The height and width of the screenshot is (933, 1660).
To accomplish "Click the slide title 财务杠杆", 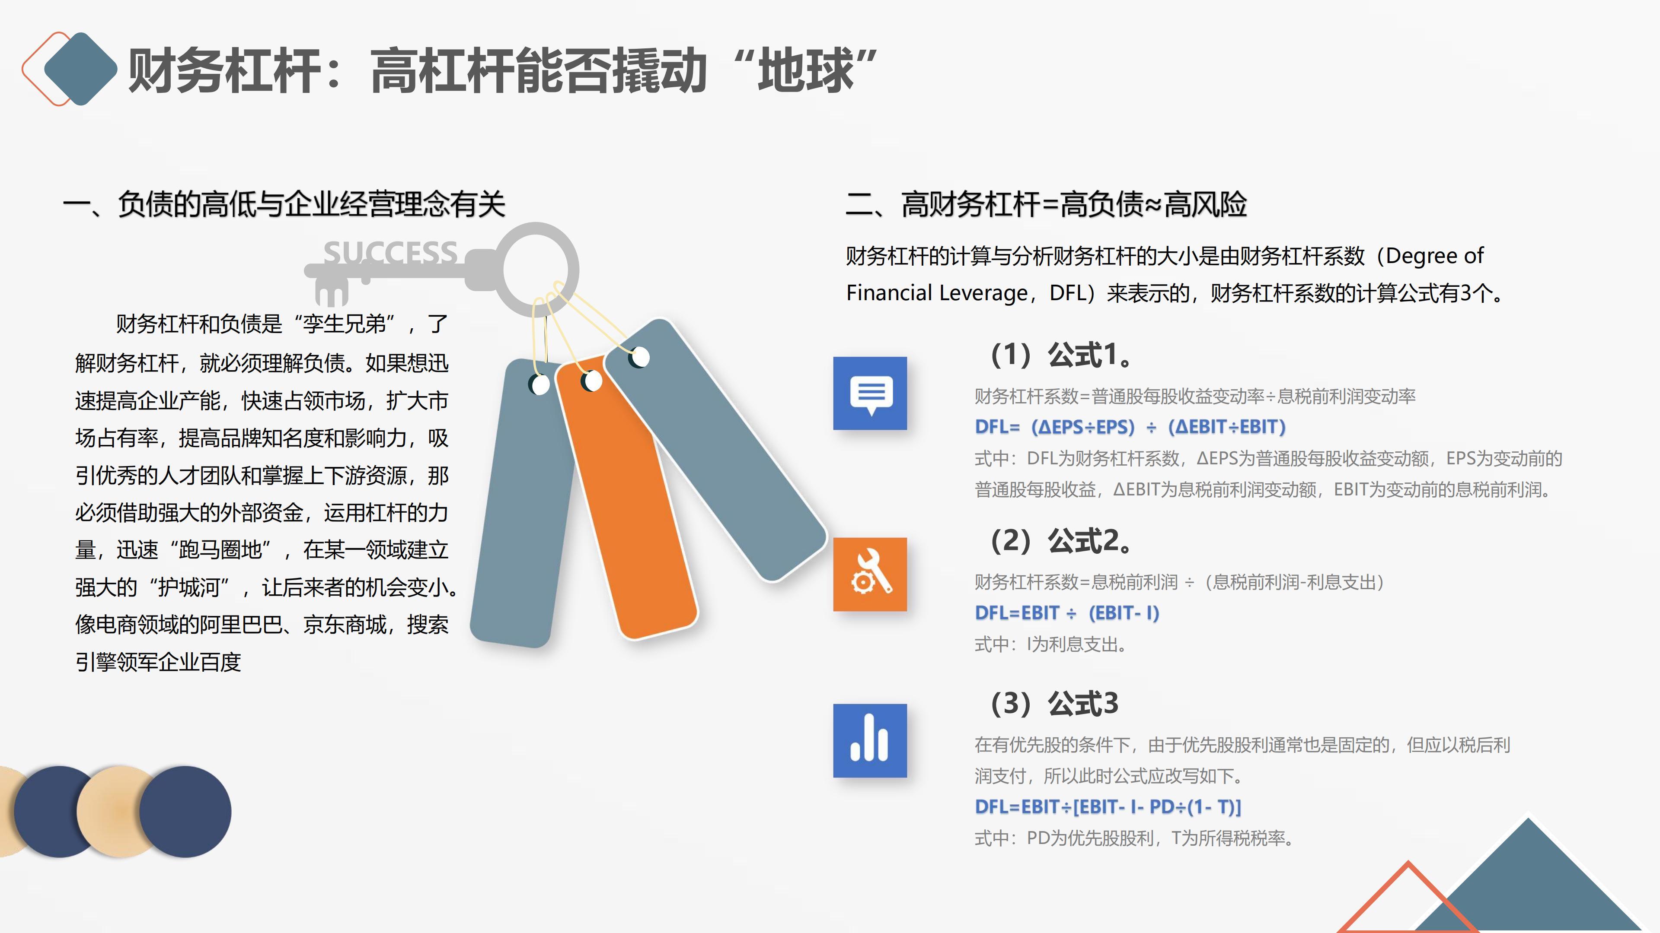I will (x=503, y=70).
